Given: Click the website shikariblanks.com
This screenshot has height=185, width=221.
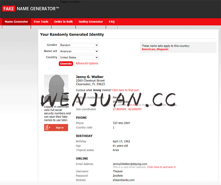Looking at the screenshot, I should [x=124, y=180].
